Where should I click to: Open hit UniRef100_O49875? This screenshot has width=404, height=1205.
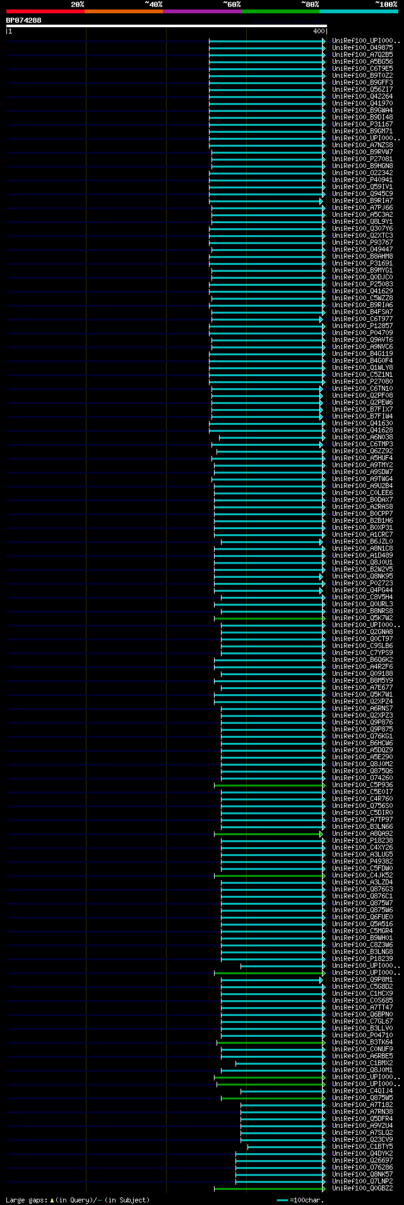coord(362,47)
